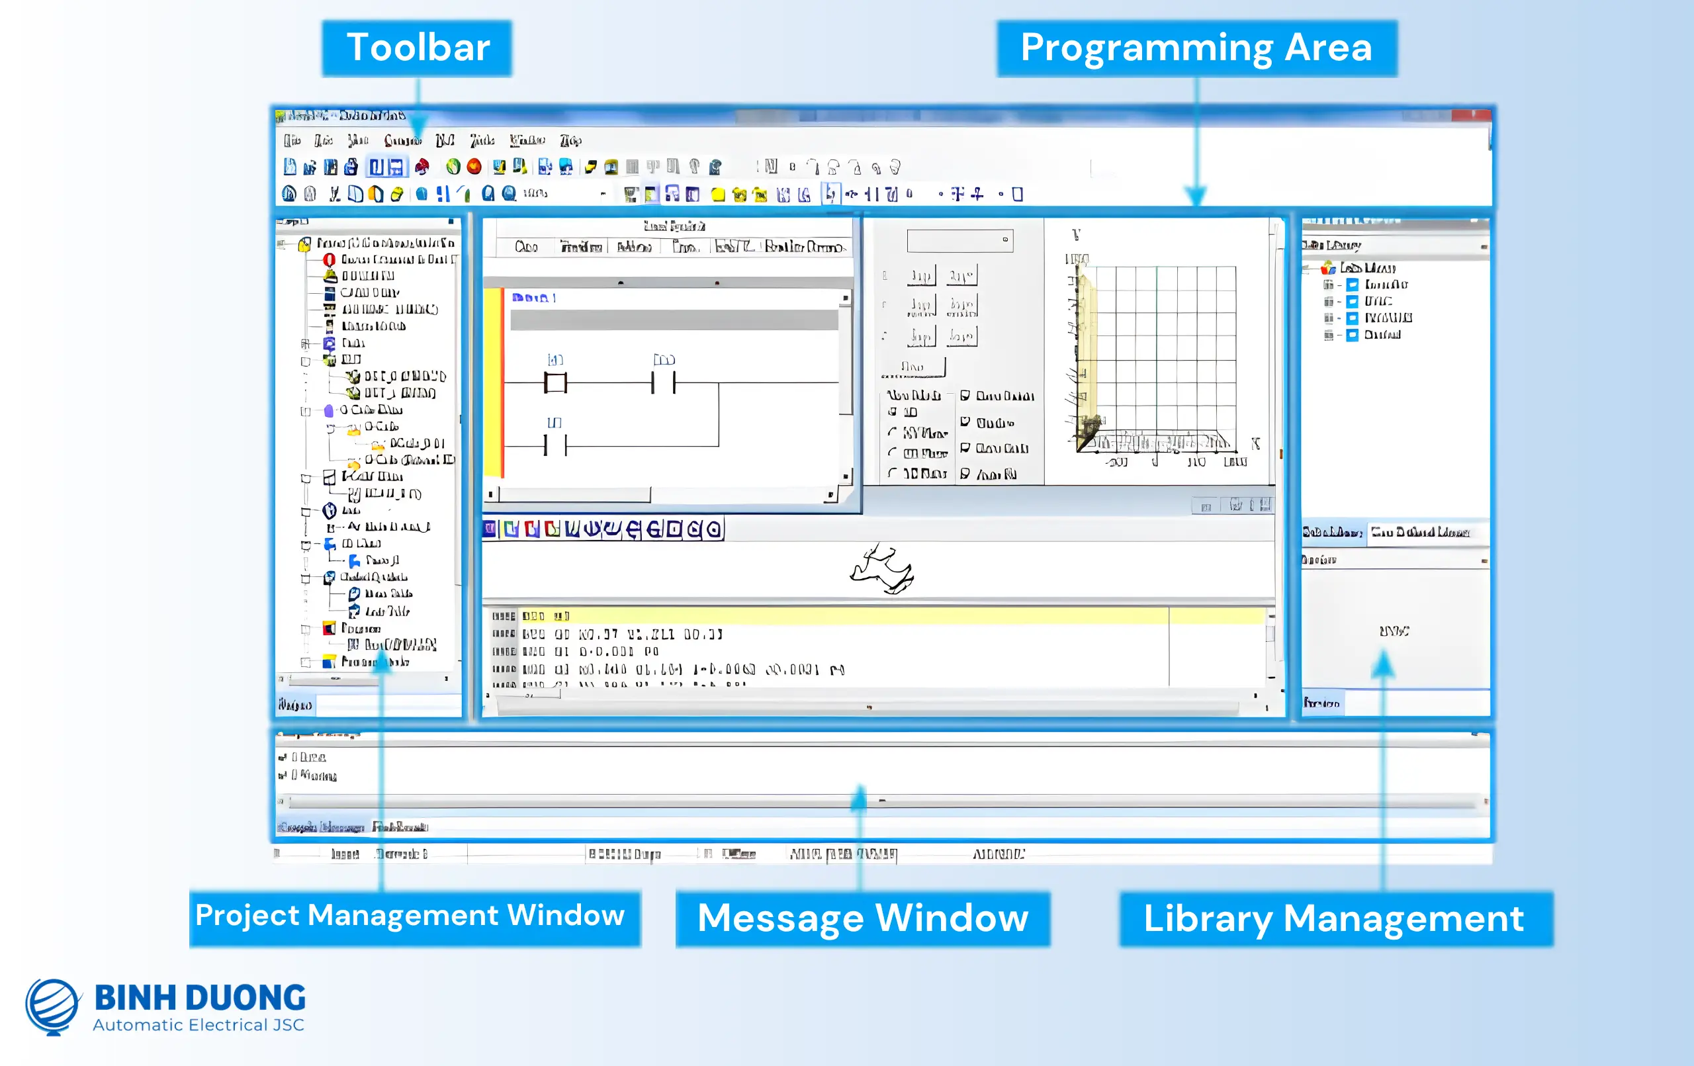Open the last menu in the menu bar
This screenshot has height=1066, width=1694.
coord(570,141)
